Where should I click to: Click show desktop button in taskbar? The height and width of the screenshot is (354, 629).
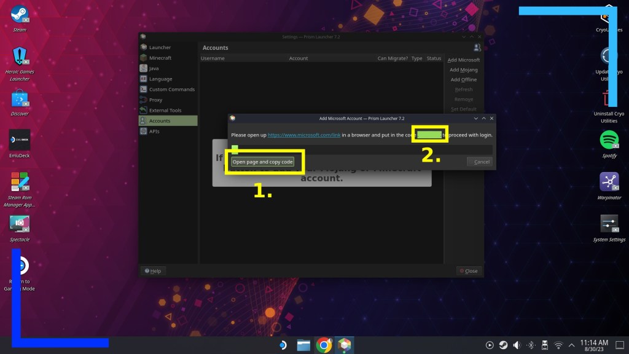(619, 345)
